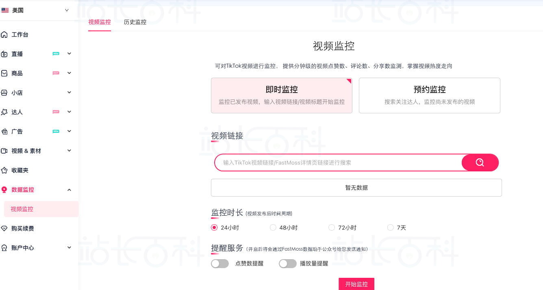The height and width of the screenshot is (290, 543).
Task: Expand the 达人 menu chevron
Action: tap(69, 112)
